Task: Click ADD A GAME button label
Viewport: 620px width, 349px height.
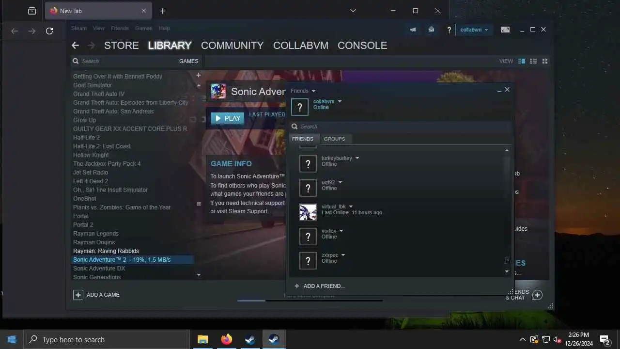Action: (x=103, y=295)
